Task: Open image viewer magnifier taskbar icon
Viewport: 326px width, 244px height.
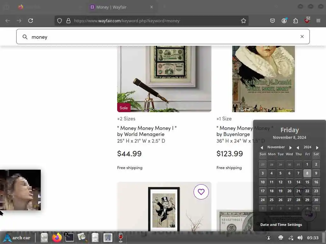Action: point(82,238)
